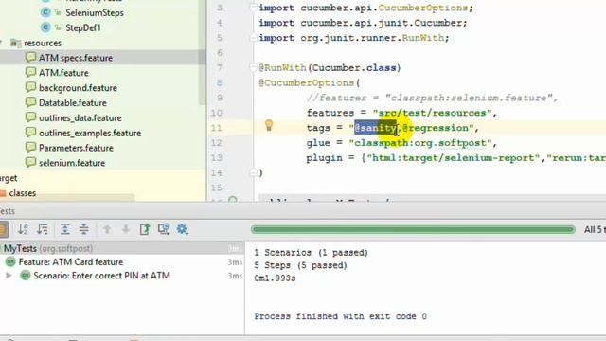Viewport: 606px width, 341px height.
Task: Click import org.junit.runner.RunWith line
Action: [354, 38]
